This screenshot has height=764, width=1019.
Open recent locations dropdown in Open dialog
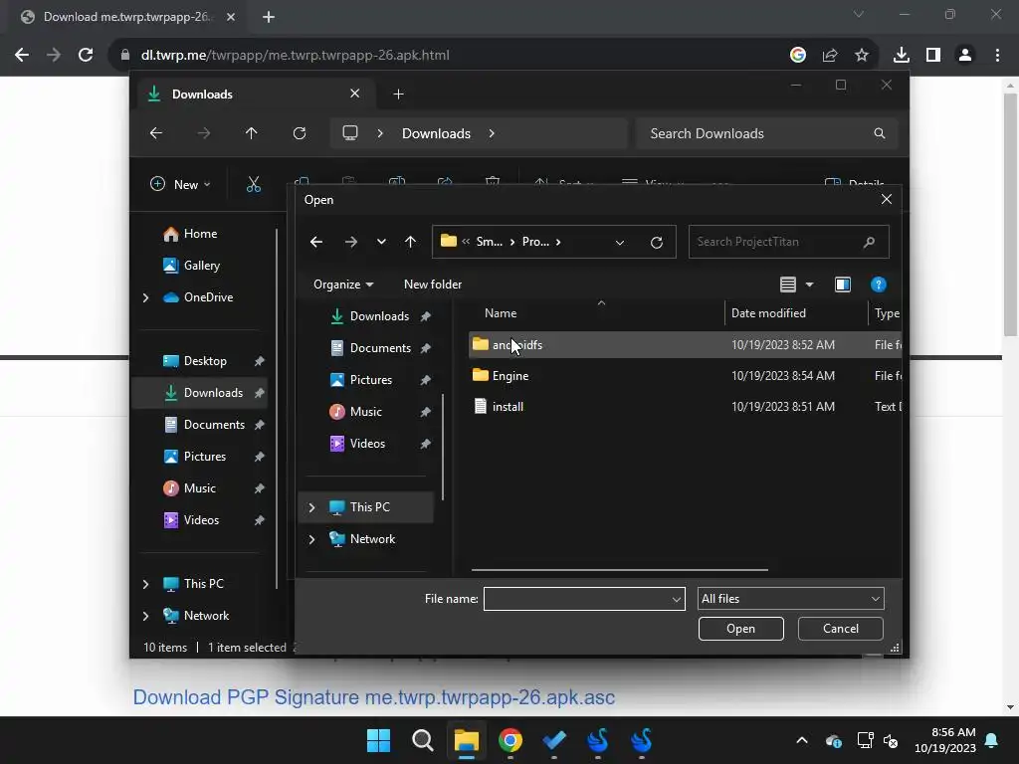(381, 242)
